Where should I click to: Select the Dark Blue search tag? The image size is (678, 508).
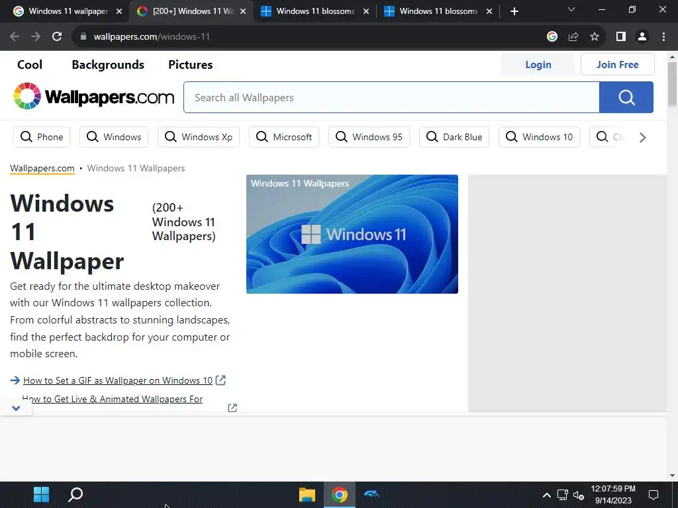point(454,137)
